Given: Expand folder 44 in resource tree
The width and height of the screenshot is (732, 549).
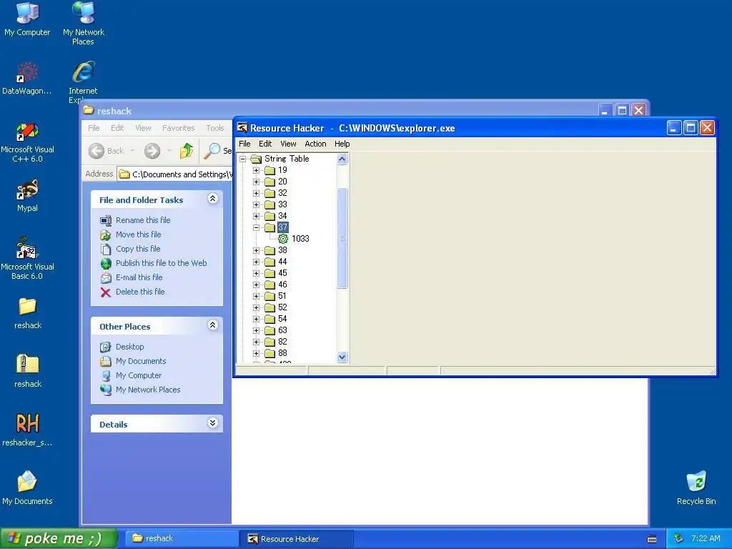Looking at the screenshot, I should [x=257, y=262].
